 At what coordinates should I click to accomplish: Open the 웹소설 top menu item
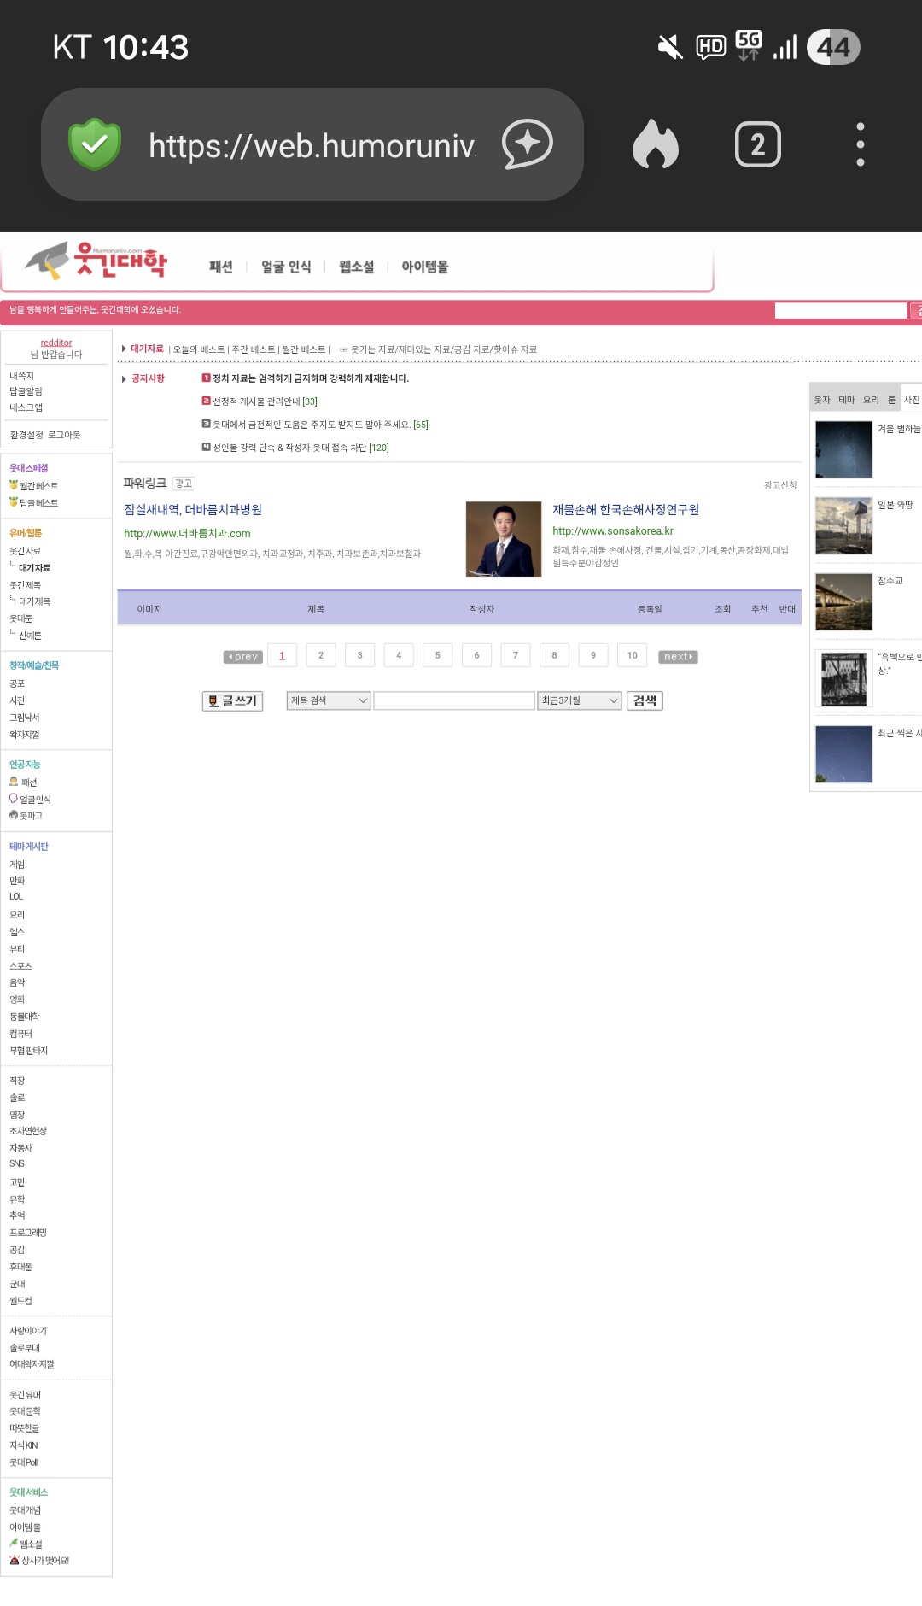pyautogui.click(x=357, y=267)
